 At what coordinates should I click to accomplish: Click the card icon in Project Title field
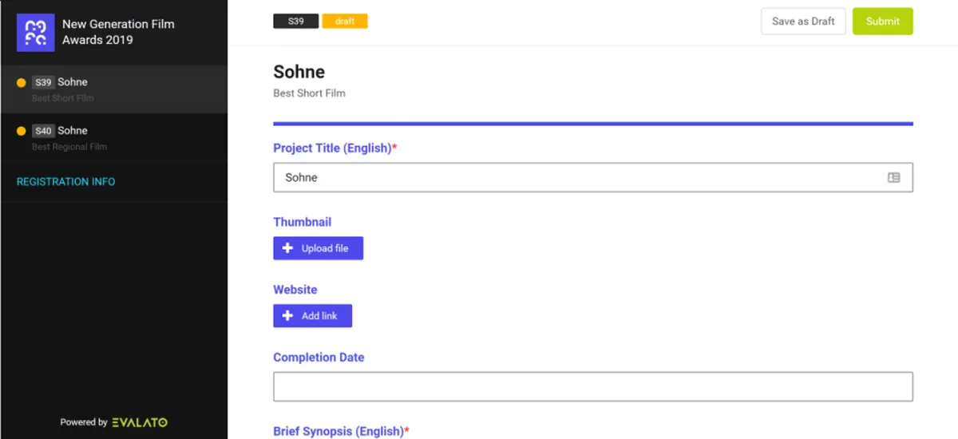(894, 178)
